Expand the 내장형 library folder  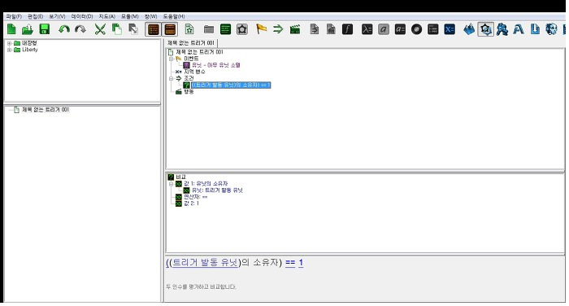[x=9, y=43]
